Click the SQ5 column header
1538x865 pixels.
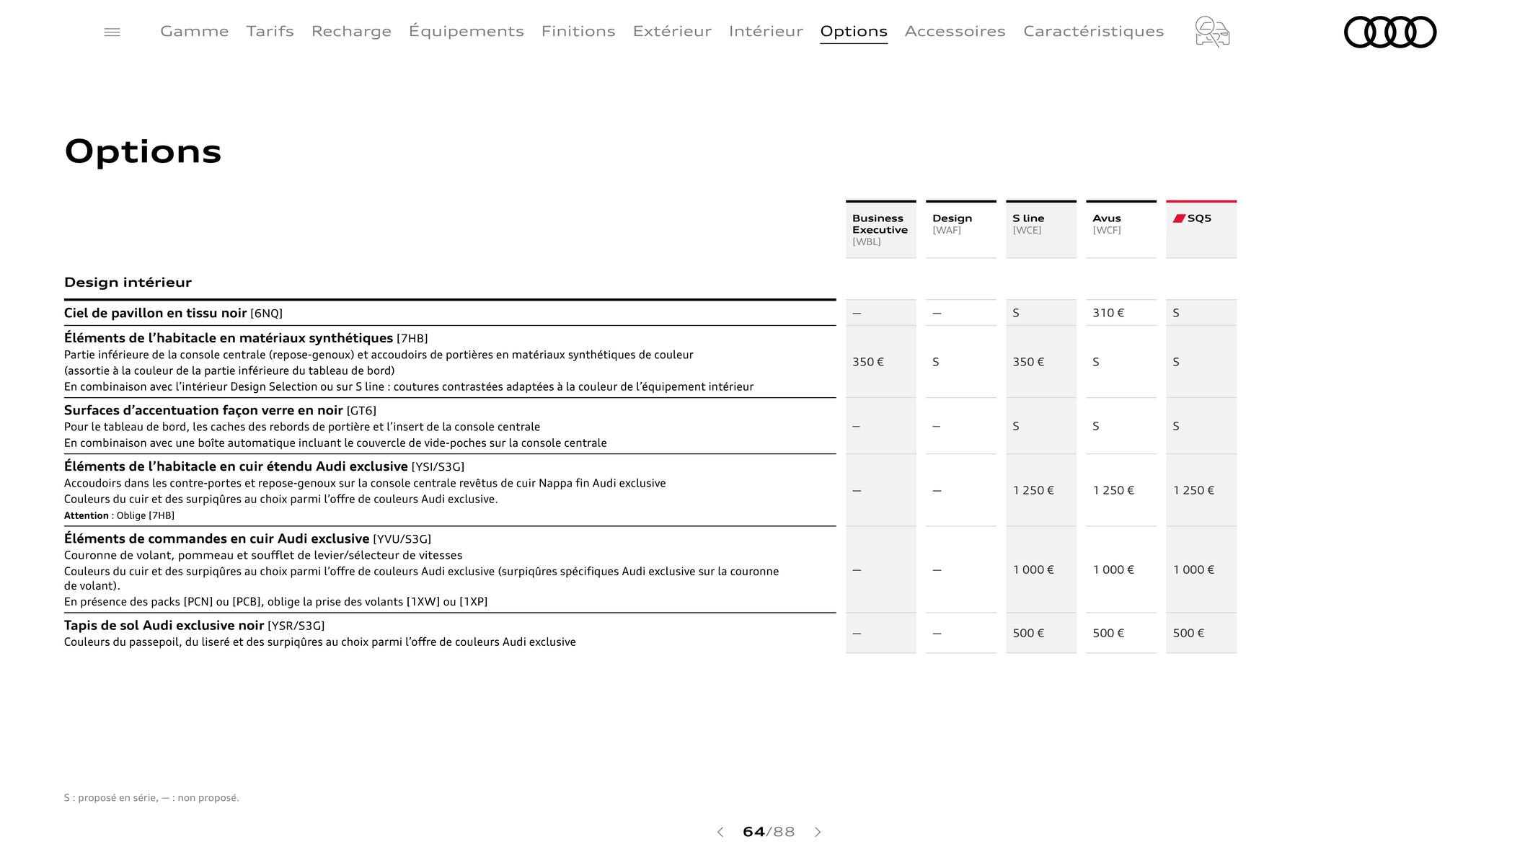tap(1201, 229)
